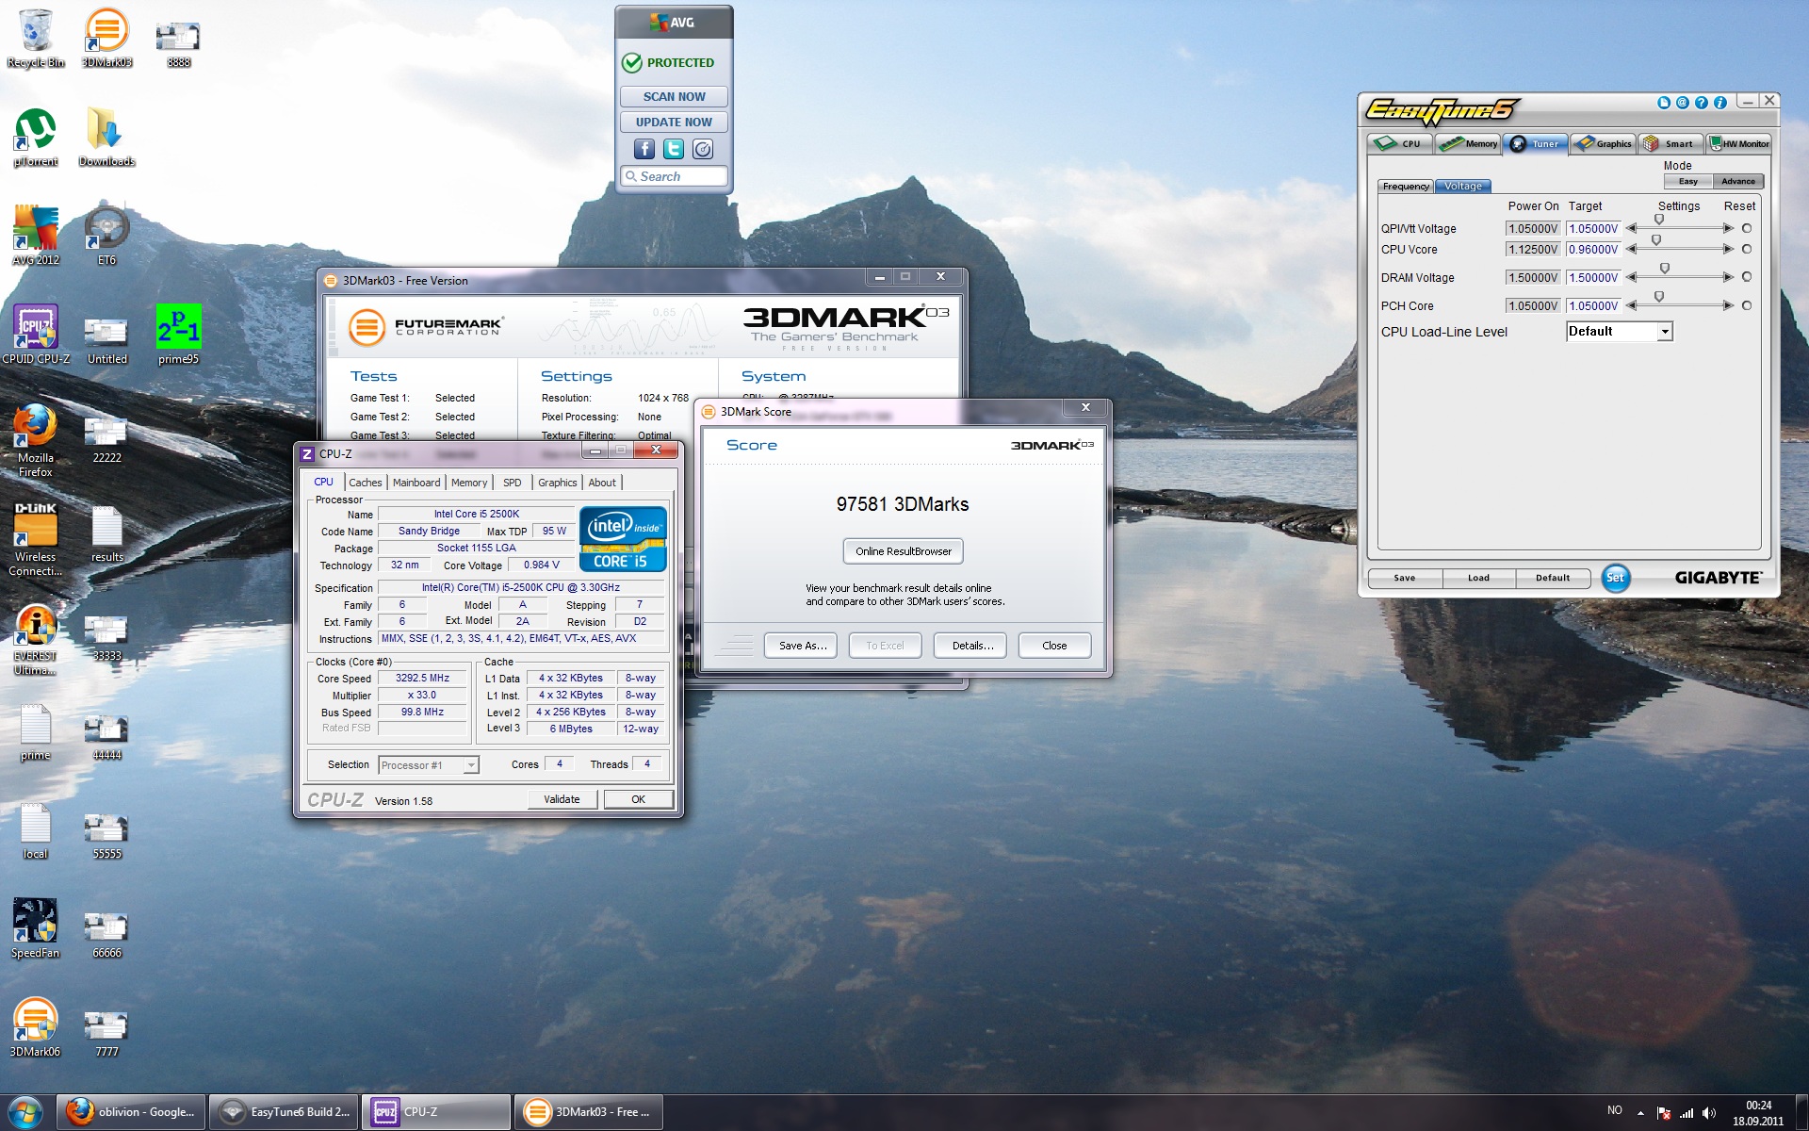The image size is (1809, 1131).
Task: Open the Mozilla Firefox desktop shortcut
Action: point(36,440)
